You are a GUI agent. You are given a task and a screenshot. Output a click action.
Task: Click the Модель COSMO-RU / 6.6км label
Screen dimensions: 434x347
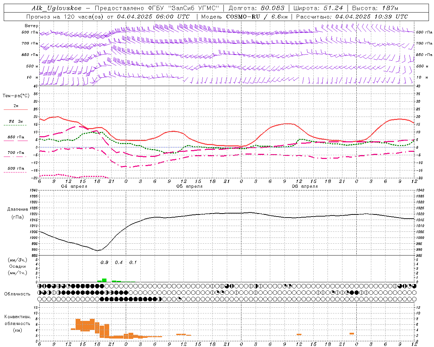point(244,17)
